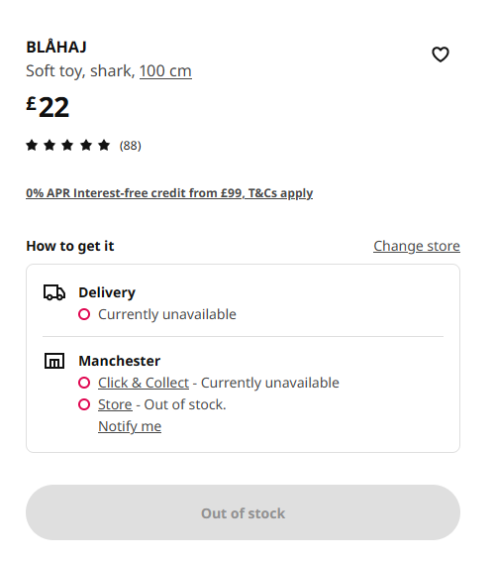Click the Manchester store heading
The width and height of the screenshot is (495, 561).
click(120, 361)
